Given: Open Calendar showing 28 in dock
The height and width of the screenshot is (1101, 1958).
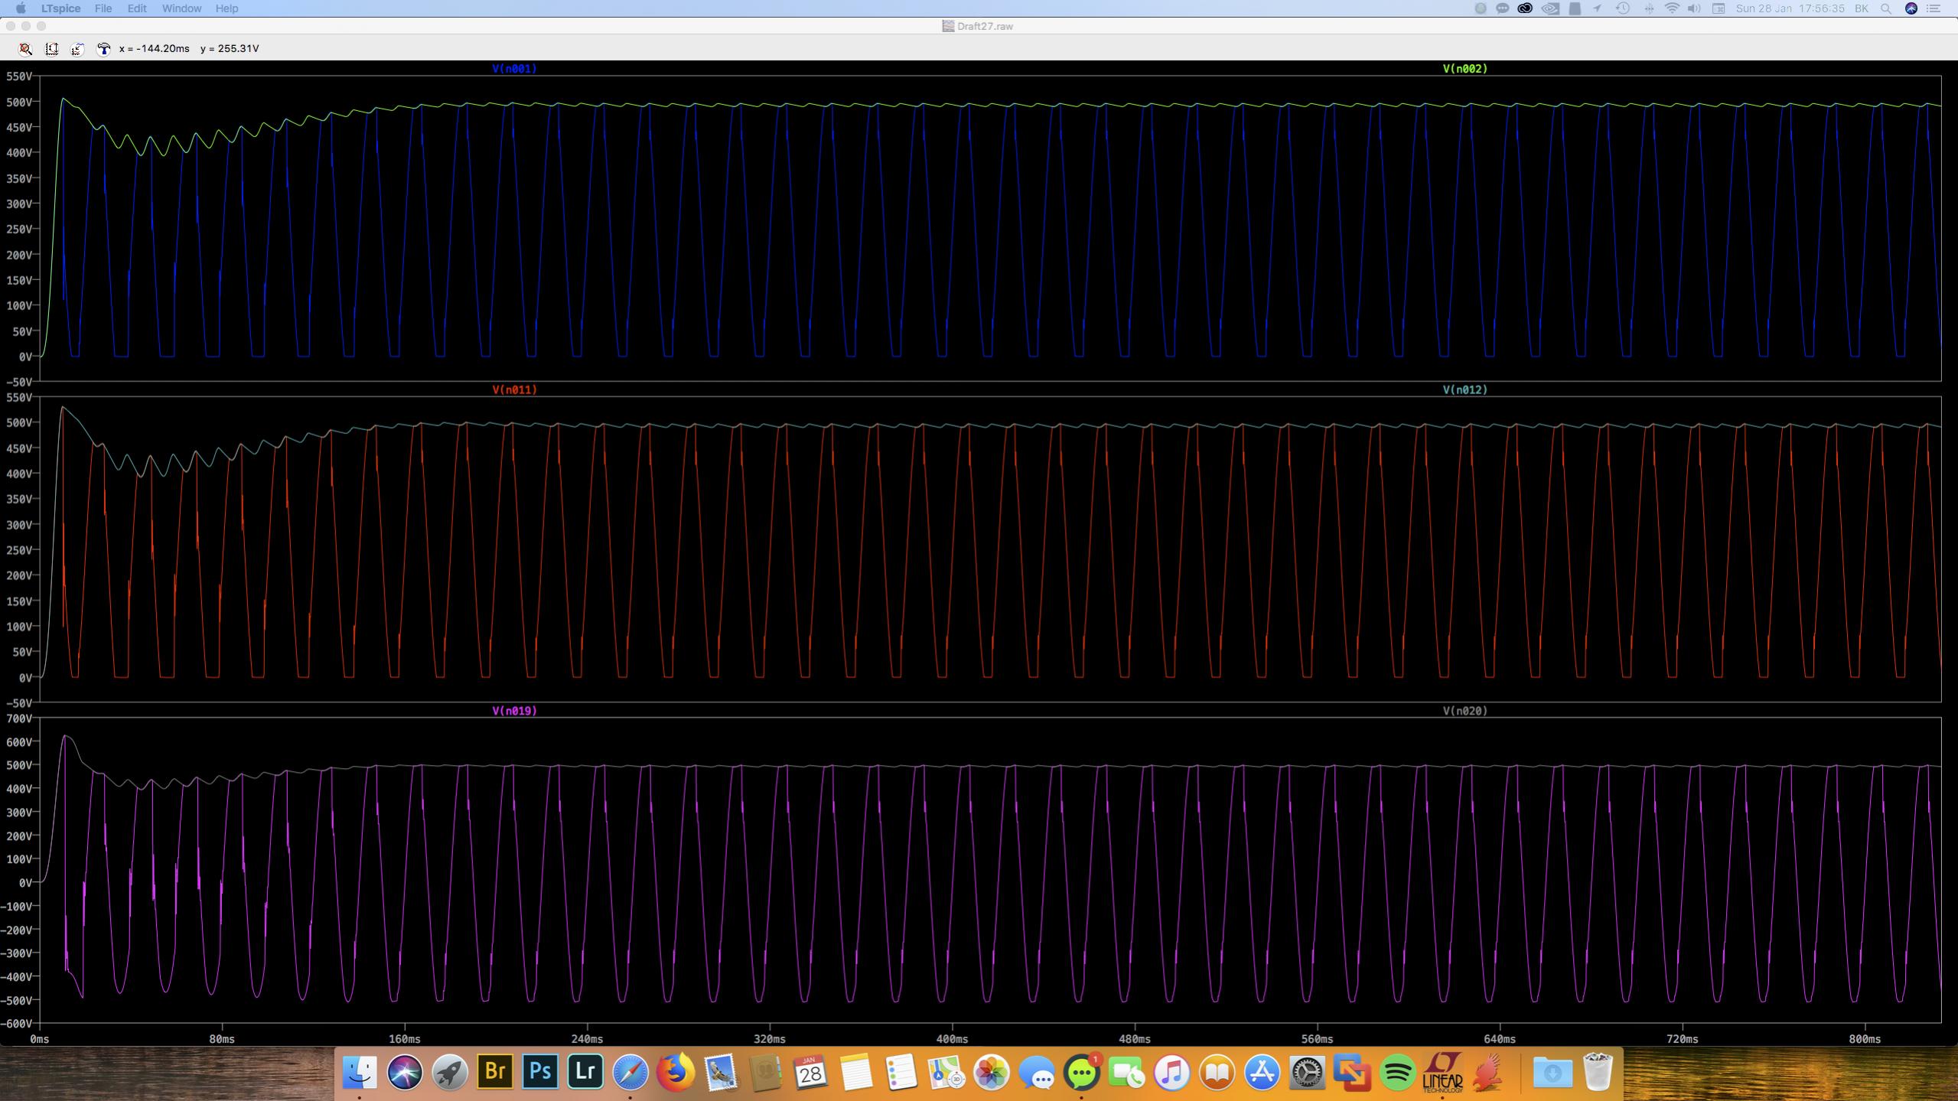Looking at the screenshot, I should tap(811, 1072).
